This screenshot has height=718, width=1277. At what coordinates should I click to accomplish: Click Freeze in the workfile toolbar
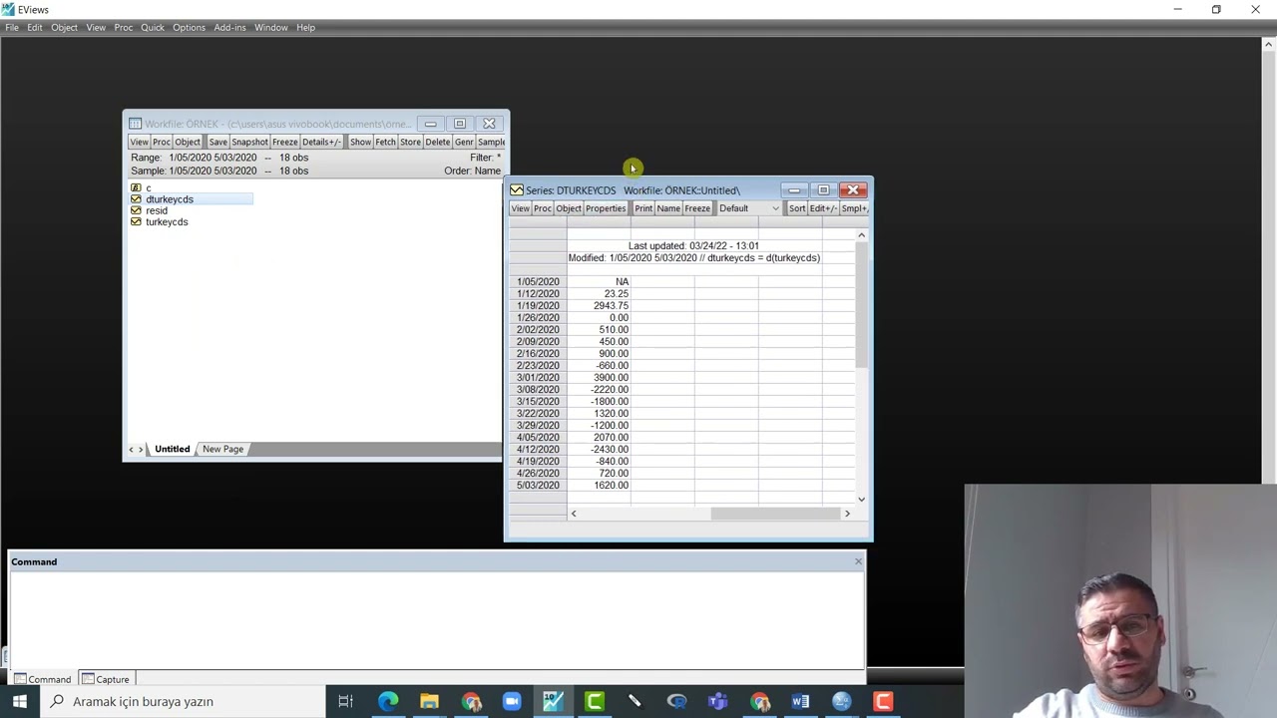(285, 142)
